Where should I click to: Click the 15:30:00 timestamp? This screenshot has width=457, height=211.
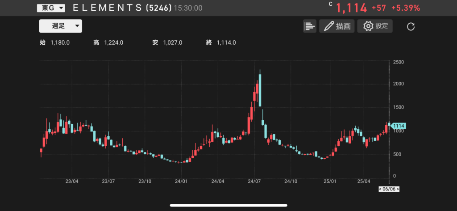188,8
